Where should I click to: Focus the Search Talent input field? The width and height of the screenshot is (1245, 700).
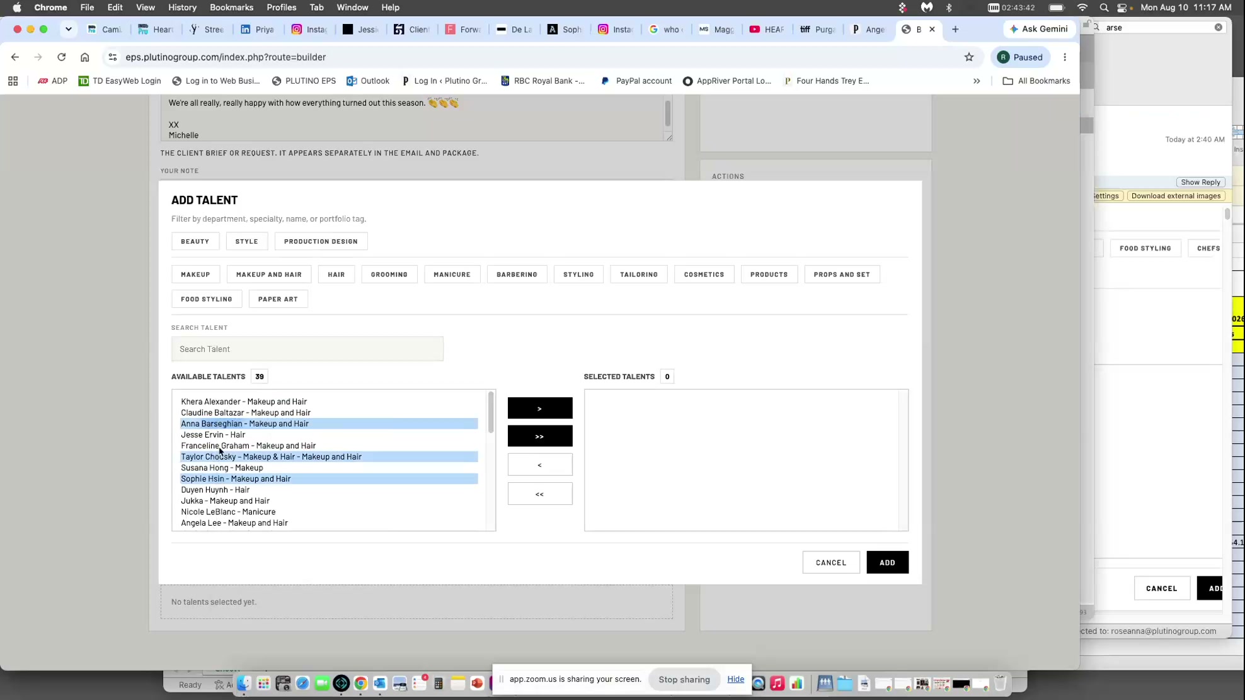pos(307,349)
